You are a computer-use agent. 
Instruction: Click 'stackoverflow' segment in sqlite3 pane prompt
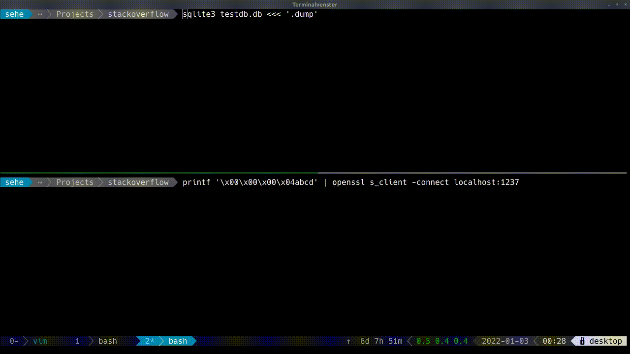coord(138,14)
